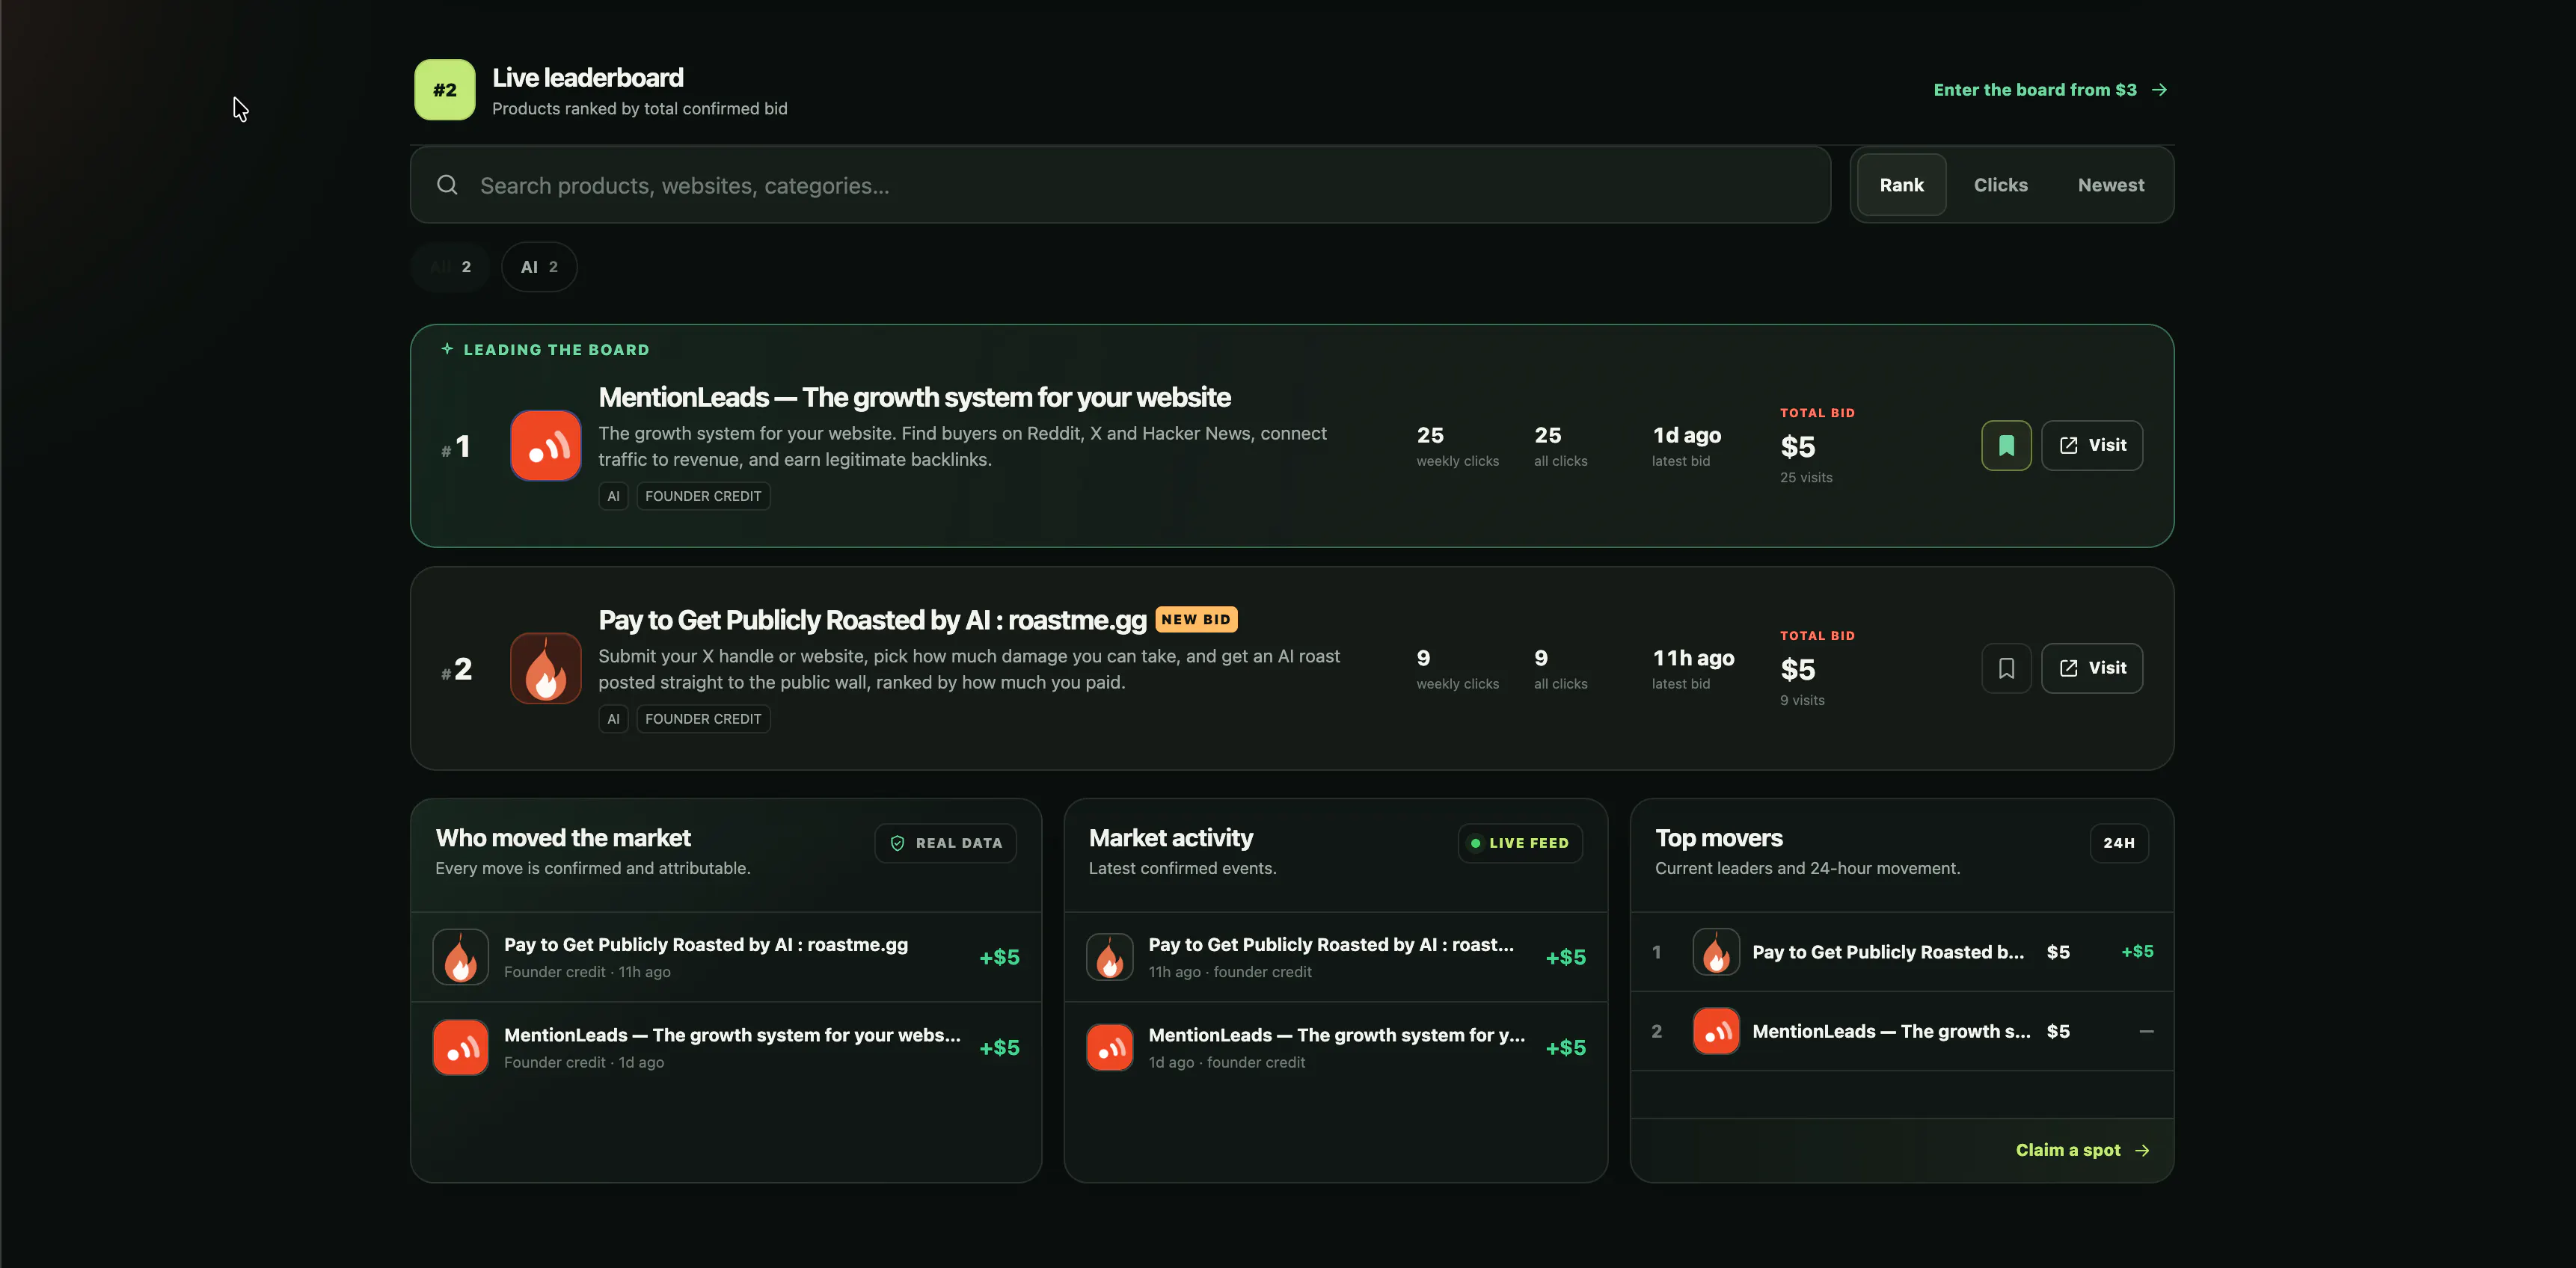Click the FOUNDER CREDIT tag on the MentionLeads card
Screen dimensions: 2576x1268
[x=703, y=496]
